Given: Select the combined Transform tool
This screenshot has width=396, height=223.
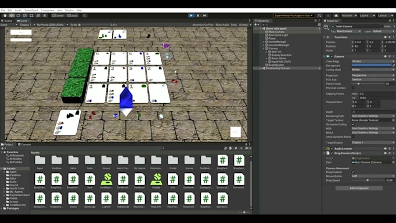Looking at the screenshot, I should [x=38, y=15].
